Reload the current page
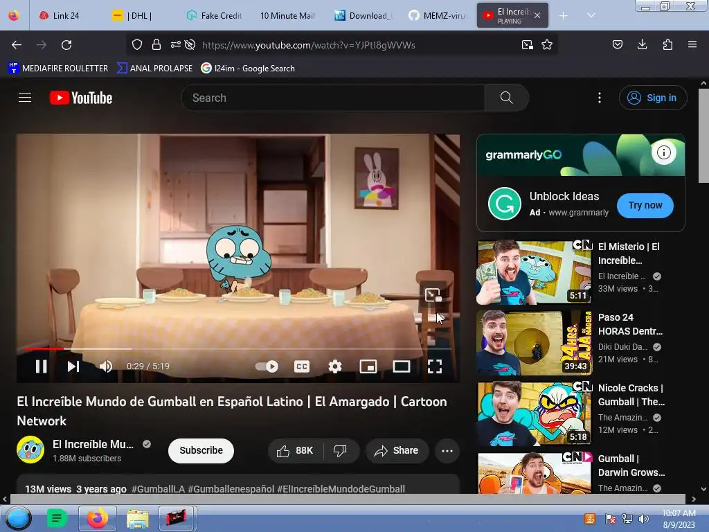Viewport: 709px width, 532px height. (66, 45)
